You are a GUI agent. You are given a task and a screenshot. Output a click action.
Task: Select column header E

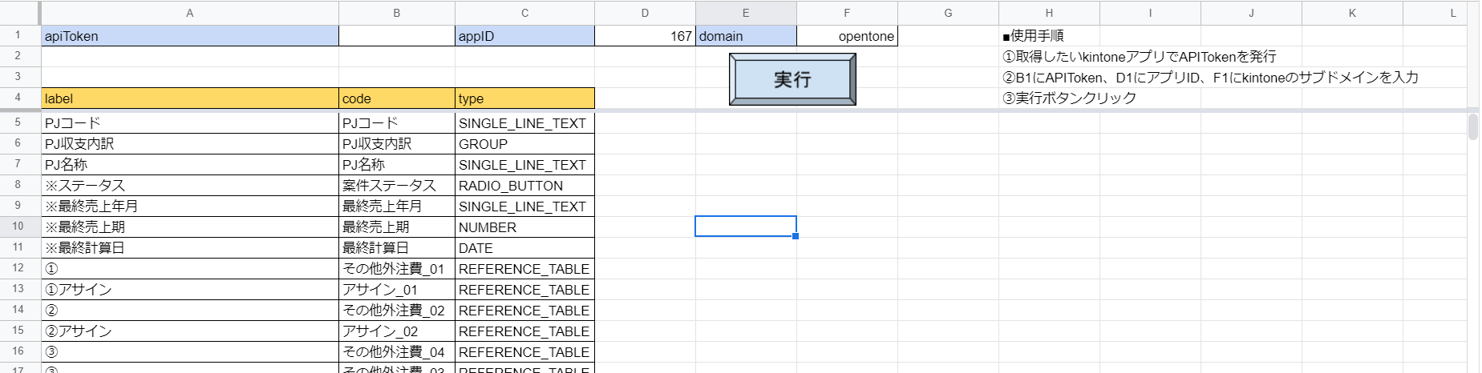(x=746, y=13)
